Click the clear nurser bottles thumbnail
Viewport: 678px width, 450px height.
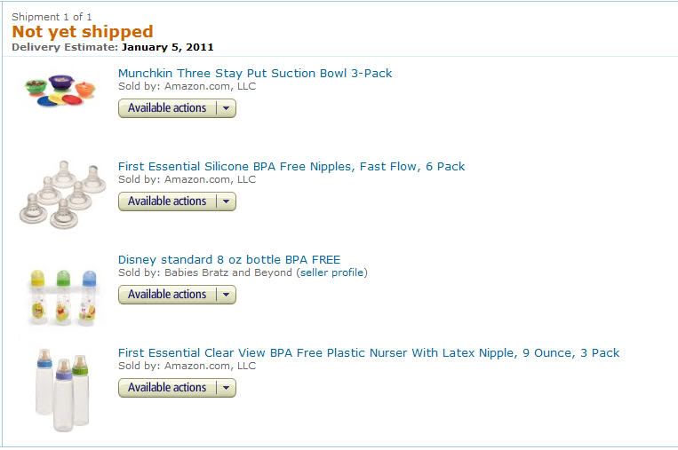coord(63,390)
